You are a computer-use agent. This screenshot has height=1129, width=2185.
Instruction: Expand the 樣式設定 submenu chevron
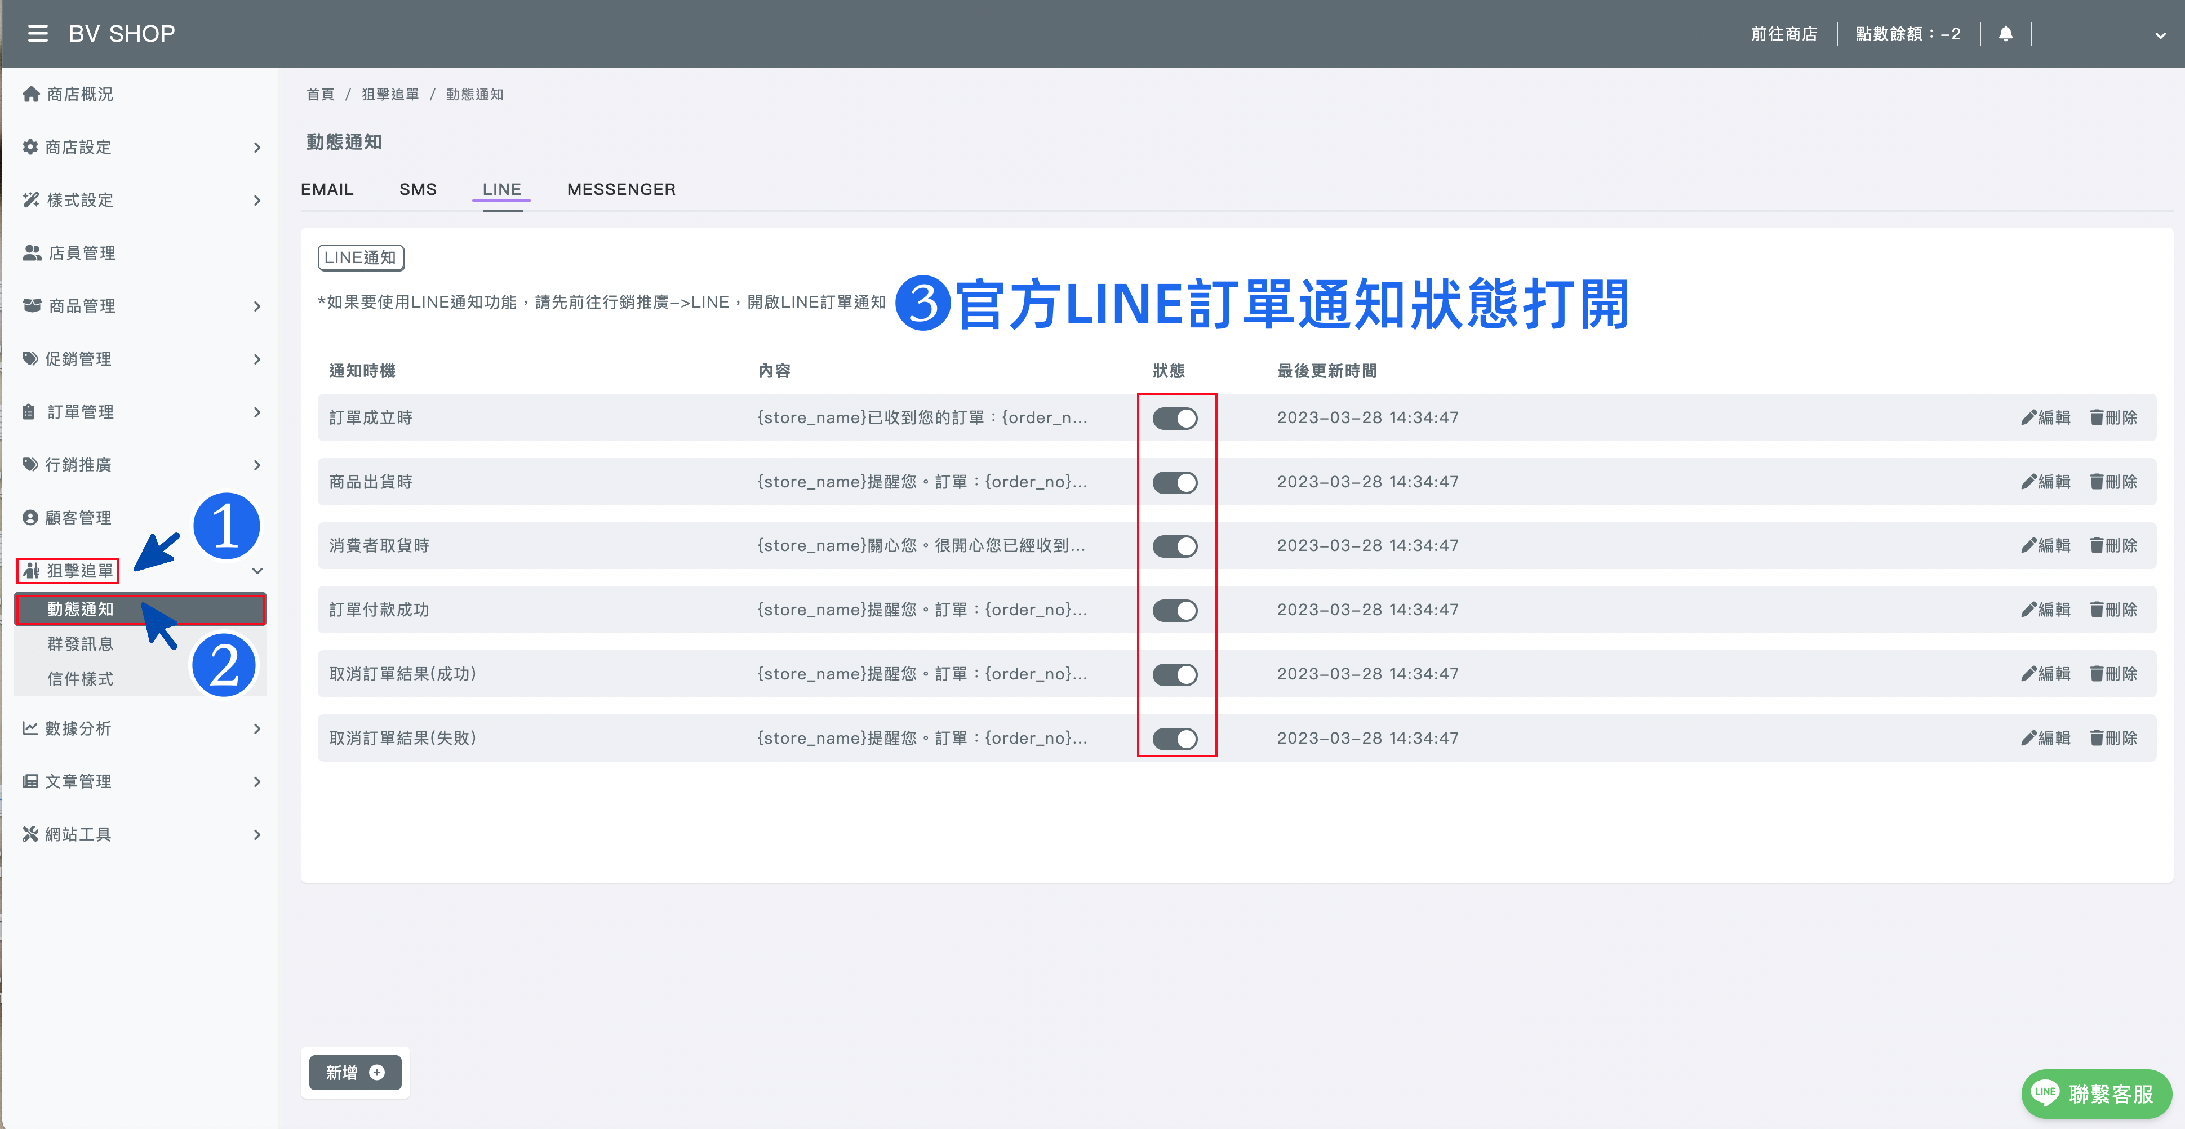(x=257, y=200)
